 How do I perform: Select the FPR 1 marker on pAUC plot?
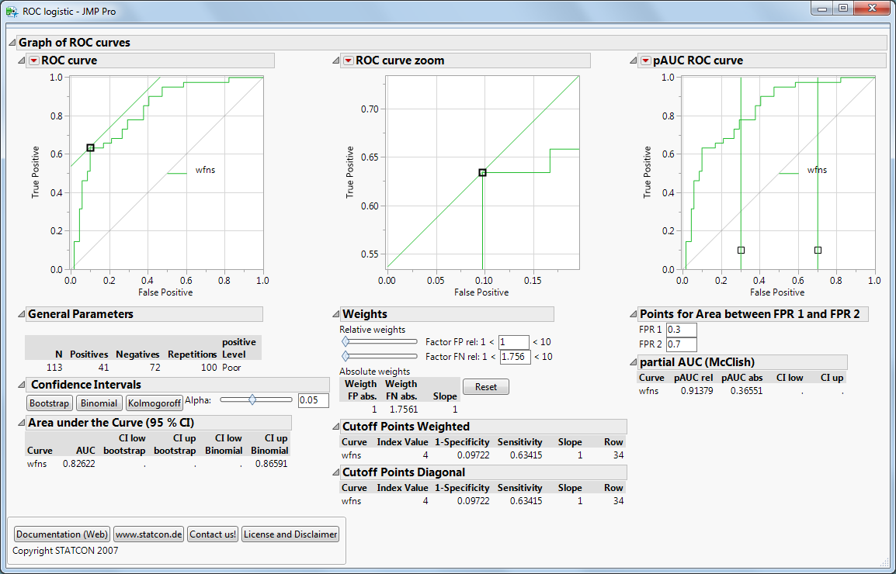741,250
